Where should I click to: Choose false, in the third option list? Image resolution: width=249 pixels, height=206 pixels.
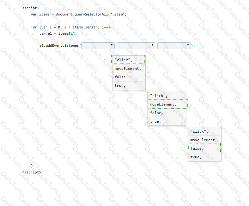click(205, 148)
